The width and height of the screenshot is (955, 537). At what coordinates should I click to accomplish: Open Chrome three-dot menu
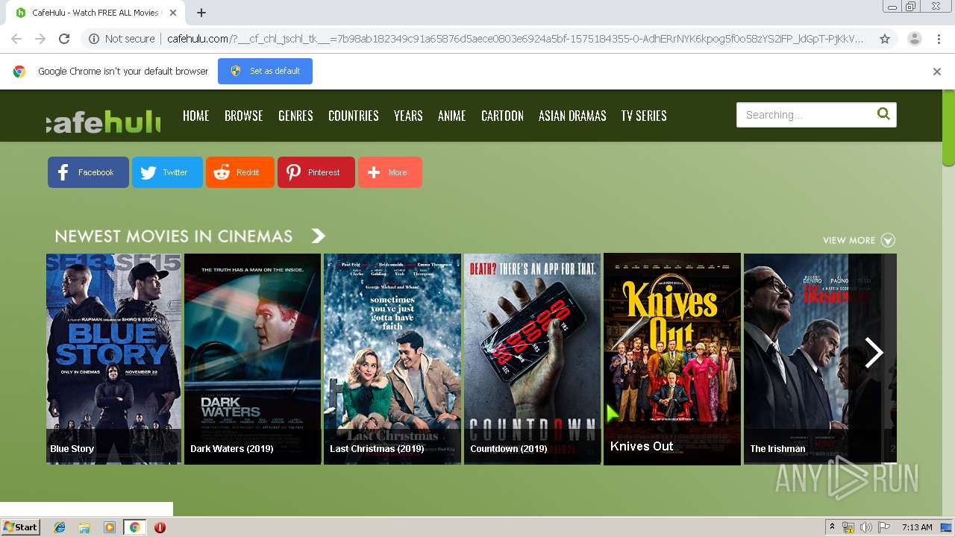coord(939,39)
